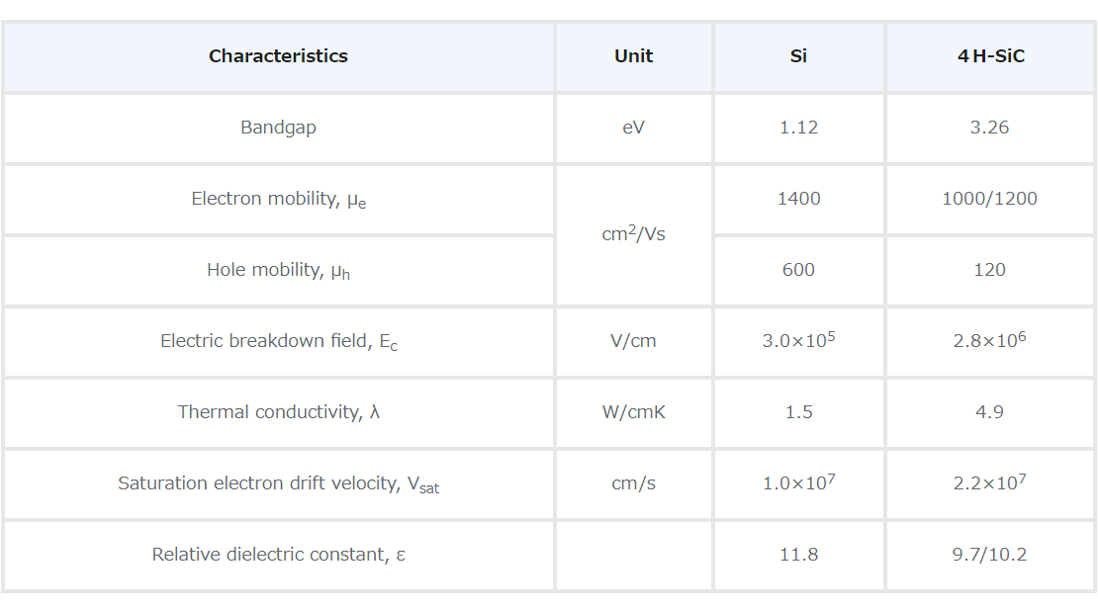Viewport: 1098px width, 612px height.
Task: Click the Hole mobility row label
Action: 278,271
